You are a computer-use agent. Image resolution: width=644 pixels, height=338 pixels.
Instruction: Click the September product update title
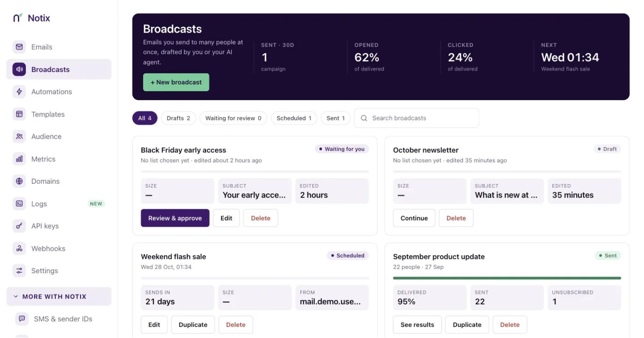pos(439,257)
